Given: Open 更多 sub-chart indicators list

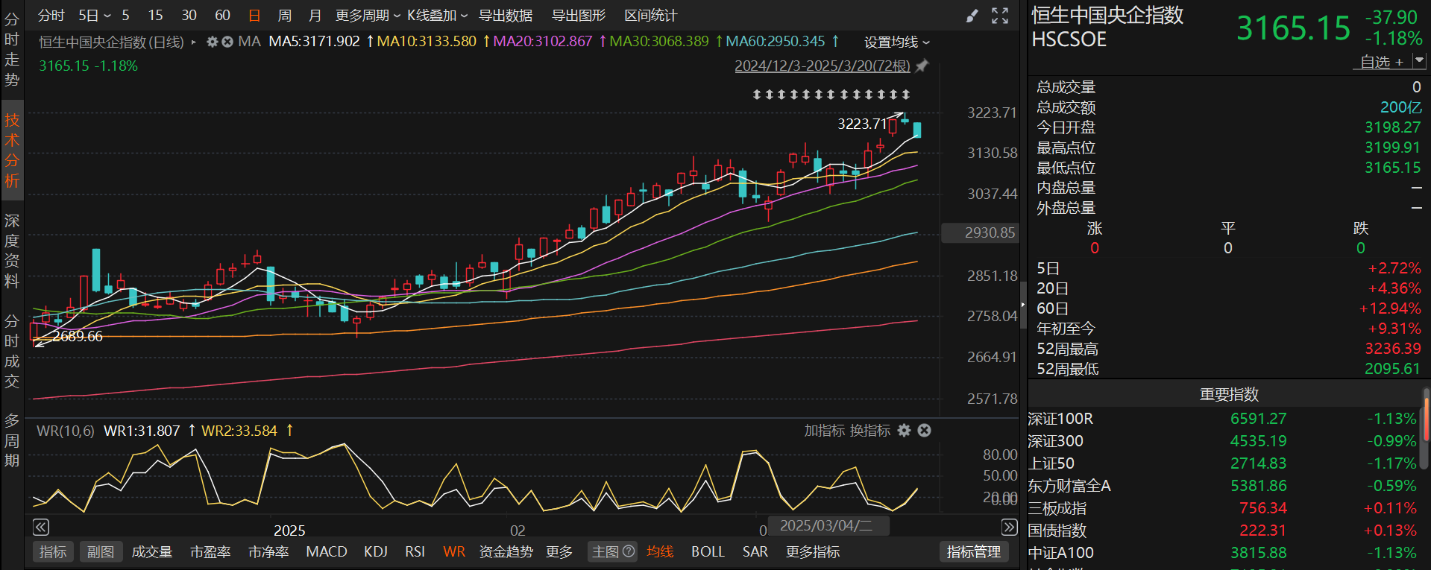Looking at the screenshot, I should tap(559, 552).
